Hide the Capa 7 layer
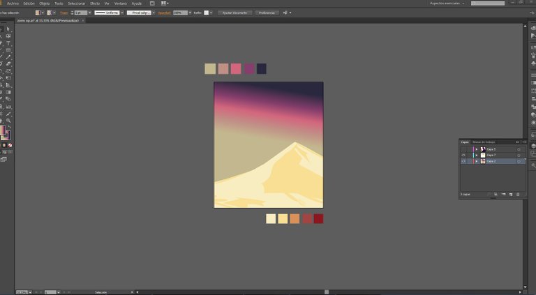 (463, 155)
